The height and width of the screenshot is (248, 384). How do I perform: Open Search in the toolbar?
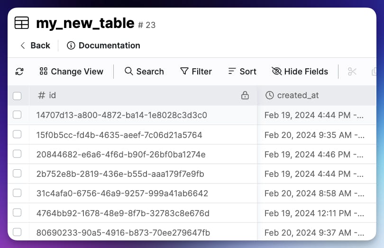(x=144, y=72)
